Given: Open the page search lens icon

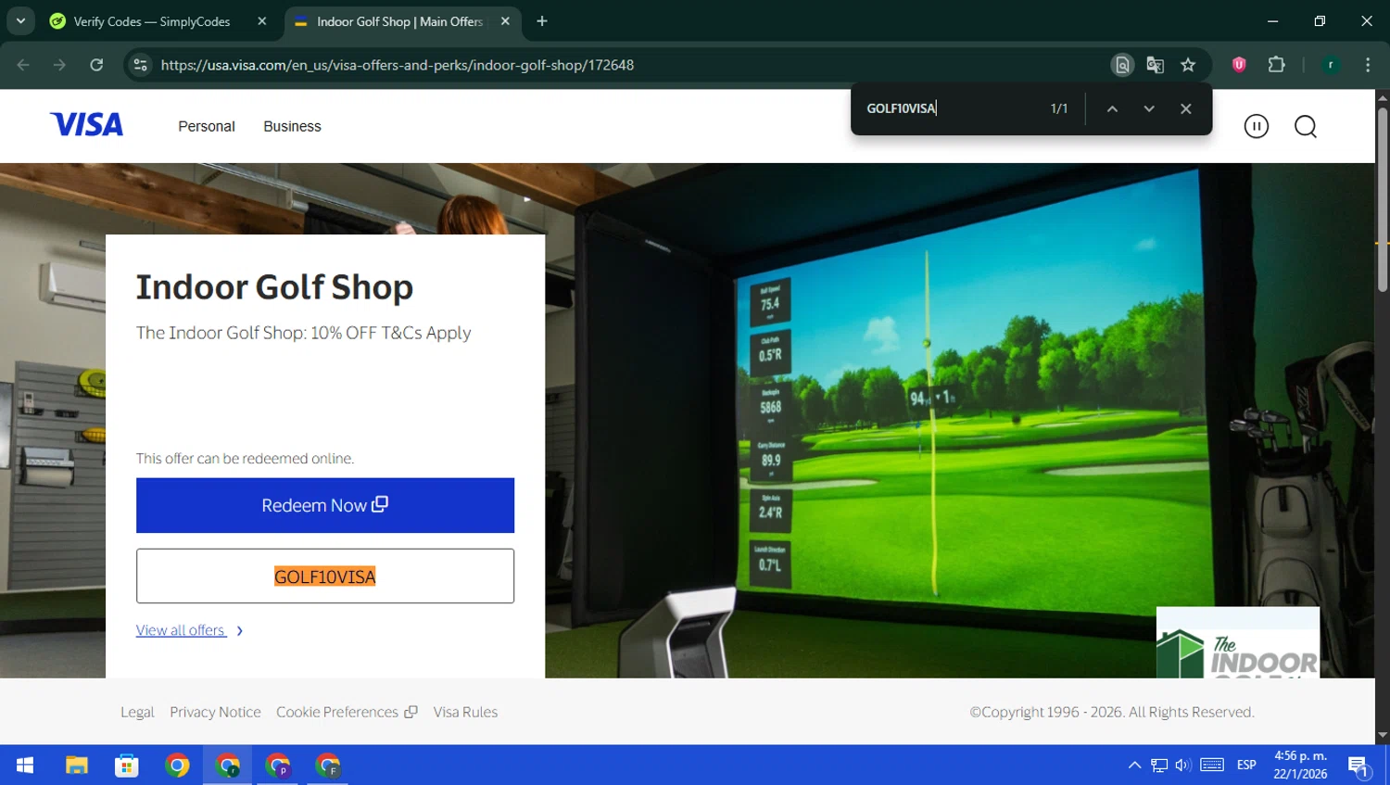Looking at the screenshot, I should coord(1122,65).
